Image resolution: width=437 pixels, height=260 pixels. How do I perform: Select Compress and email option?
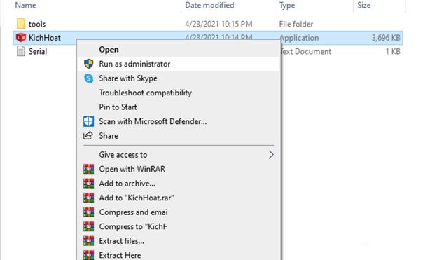(x=179, y=212)
